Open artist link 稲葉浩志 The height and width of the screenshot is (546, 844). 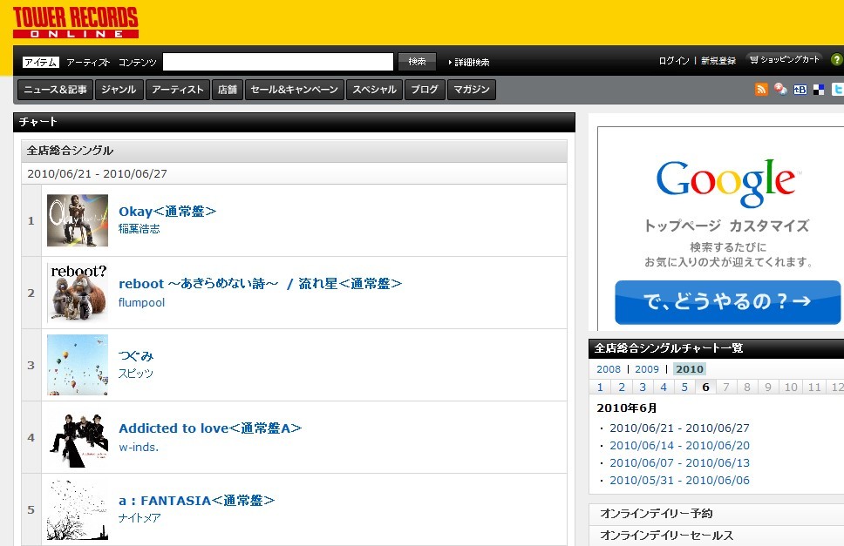[140, 229]
